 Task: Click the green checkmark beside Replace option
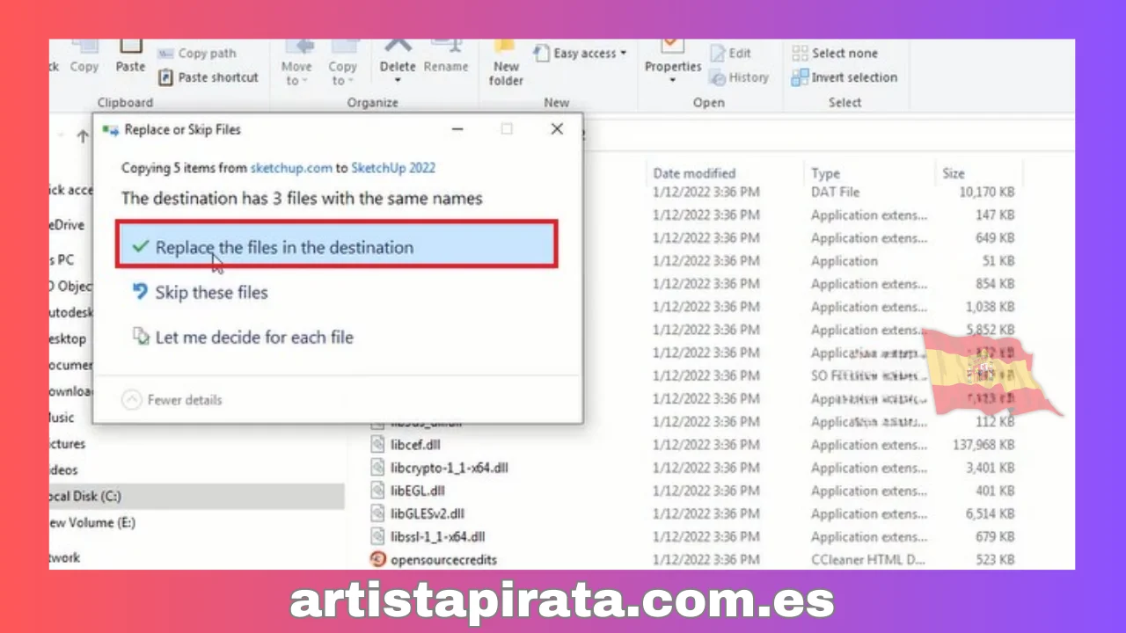[140, 247]
